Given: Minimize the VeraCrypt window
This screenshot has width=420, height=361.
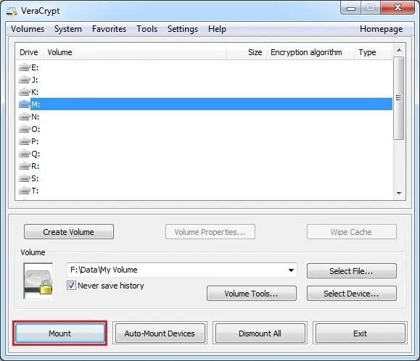Looking at the screenshot, I should (x=351, y=8).
